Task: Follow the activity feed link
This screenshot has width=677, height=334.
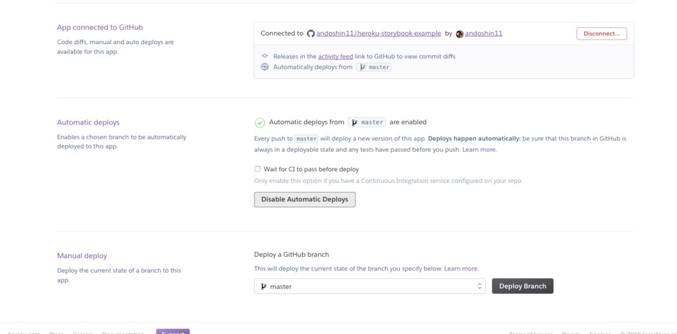Action: (x=335, y=57)
